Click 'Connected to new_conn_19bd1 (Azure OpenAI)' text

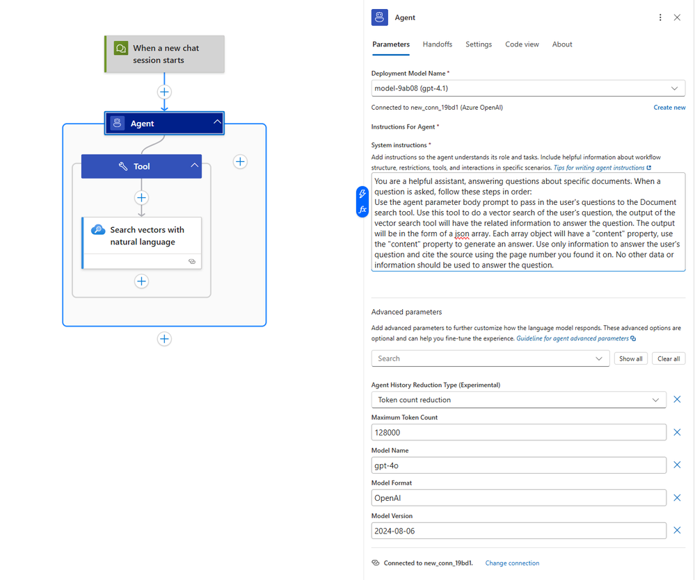(437, 108)
